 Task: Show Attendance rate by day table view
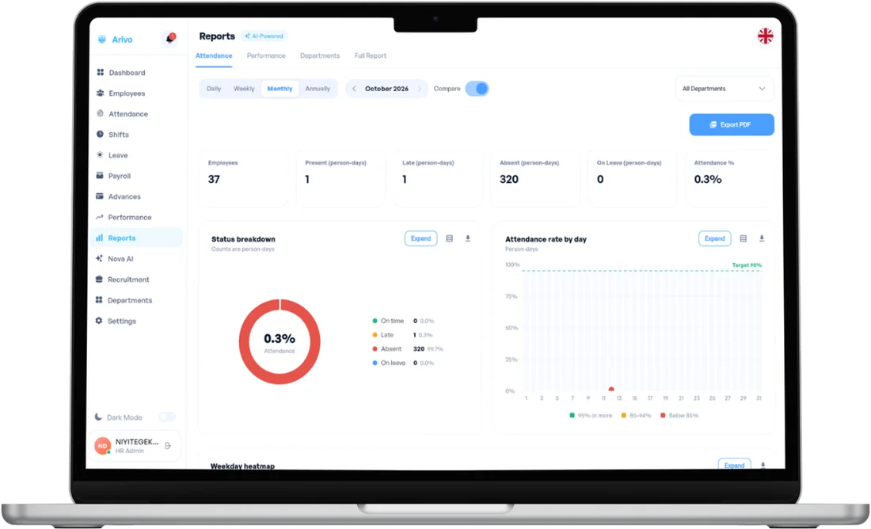click(744, 238)
